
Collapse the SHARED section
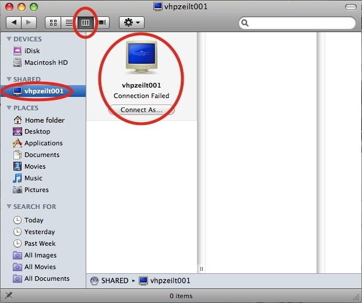(9, 79)
